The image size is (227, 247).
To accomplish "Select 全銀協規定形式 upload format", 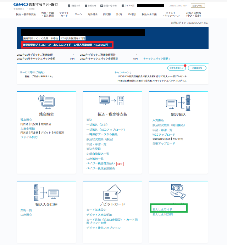I will (x=161, y=139).
